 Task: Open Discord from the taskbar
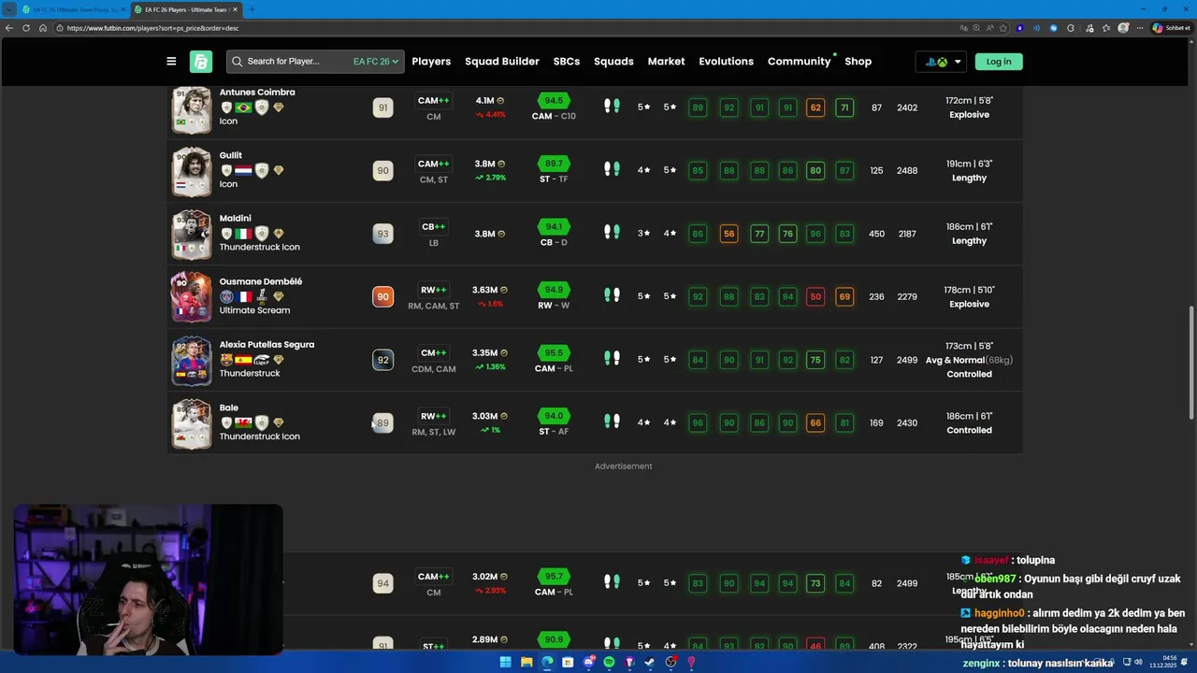coord(588,662)
